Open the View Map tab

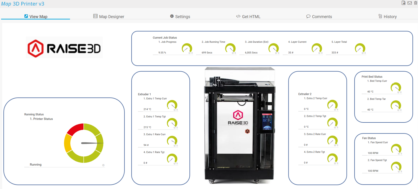pyautogui.click(x=36, y=16)
